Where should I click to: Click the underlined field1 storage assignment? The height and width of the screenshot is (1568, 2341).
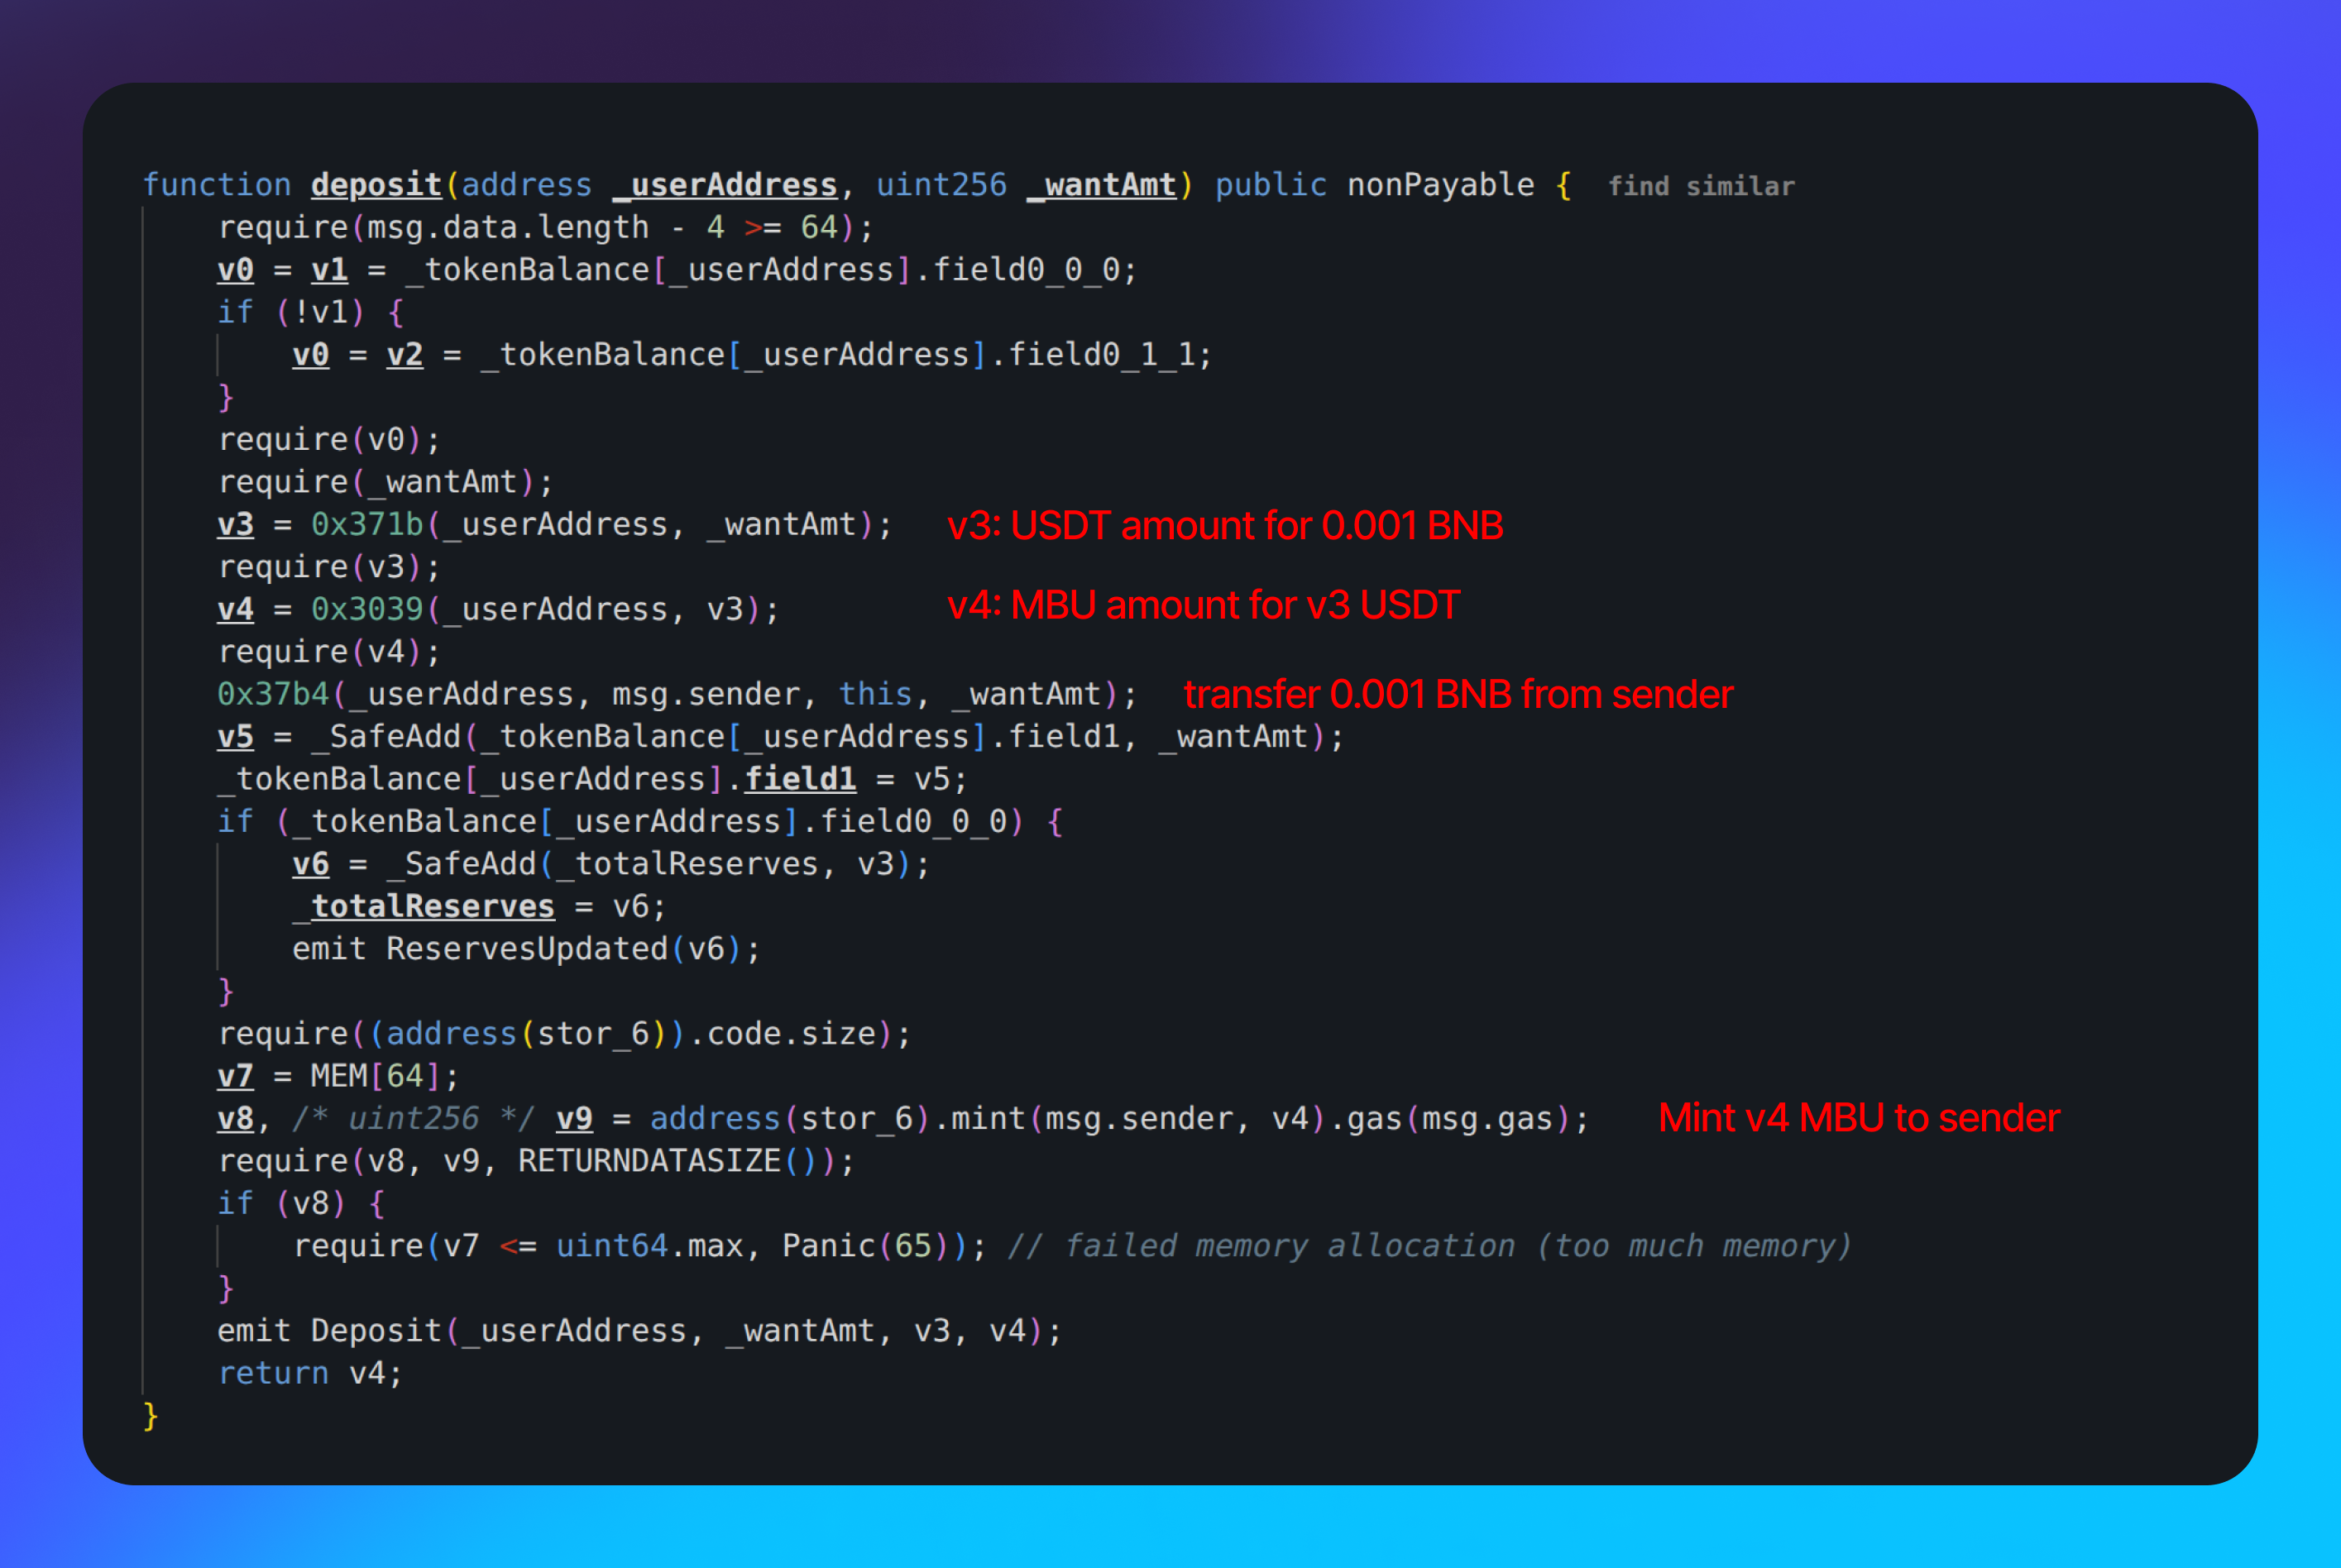[800, 779]
